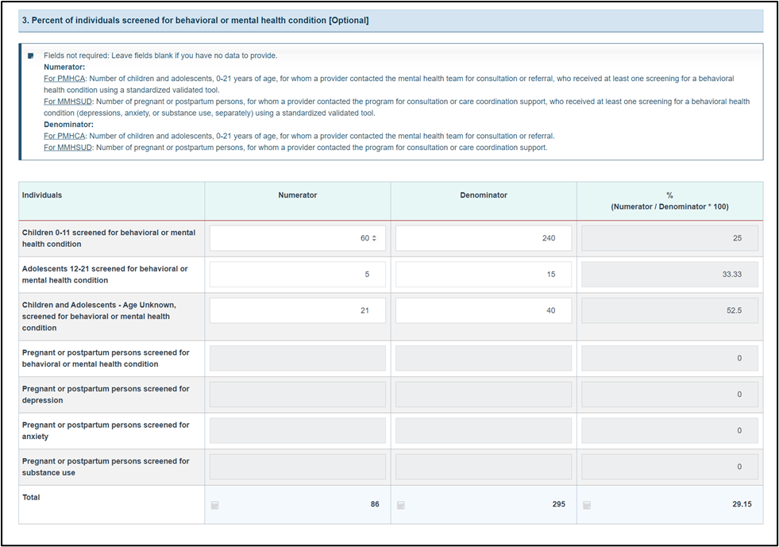Click Denominator field for persons screened for depression
The height and width of the screenshot is (547, 779).
[484, 395]
